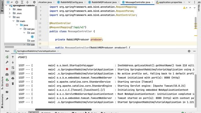Switch to RabbitMQConfig.java tab
201x113 pixels.
click(x=72, y=2)
